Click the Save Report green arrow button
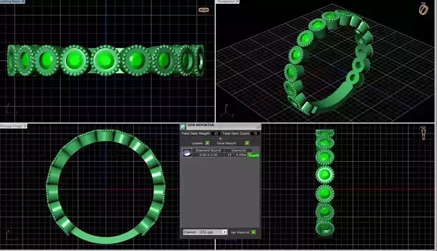 point(247,143)
